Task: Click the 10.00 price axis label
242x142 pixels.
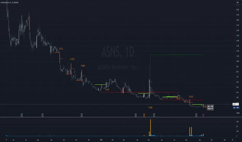Action: [x=238, y=61]
